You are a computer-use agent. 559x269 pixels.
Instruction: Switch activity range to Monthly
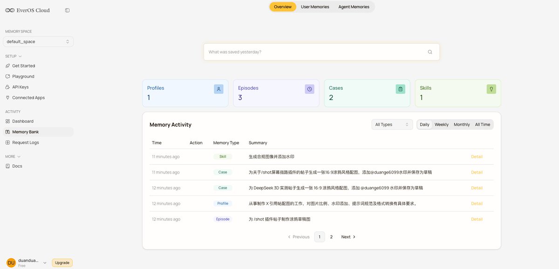[x=462, y=125]
